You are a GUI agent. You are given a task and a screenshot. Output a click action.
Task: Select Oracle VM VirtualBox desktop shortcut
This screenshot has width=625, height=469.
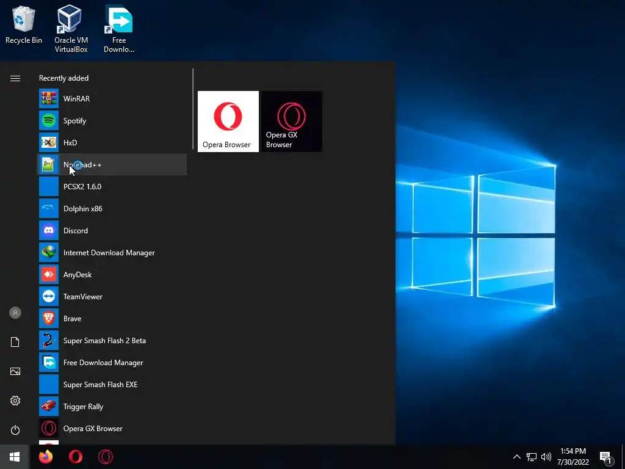(71, 29)
